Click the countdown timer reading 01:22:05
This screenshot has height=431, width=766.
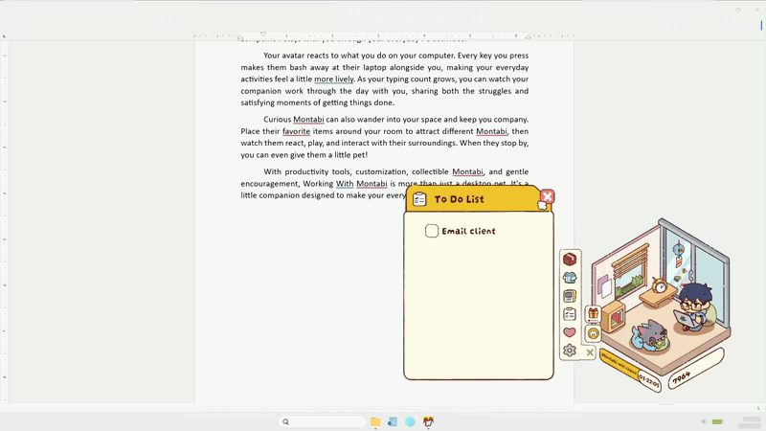(649, 381)
